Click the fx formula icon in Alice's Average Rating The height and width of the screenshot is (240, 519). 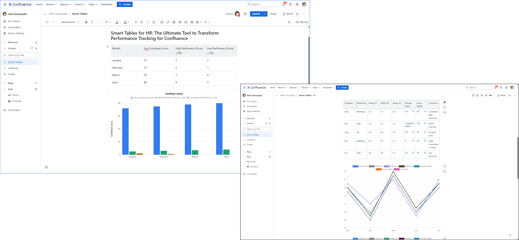point(413,111)
